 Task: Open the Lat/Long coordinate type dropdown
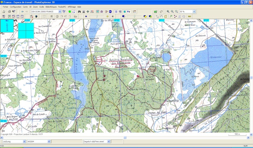tap(24, 142)
